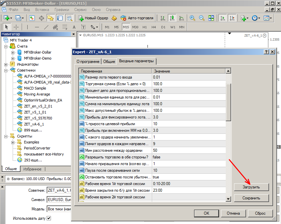The height and width of the screenshot is (224, 281).
Task: Switch timeframe to M30
Action: coord(135,27)
